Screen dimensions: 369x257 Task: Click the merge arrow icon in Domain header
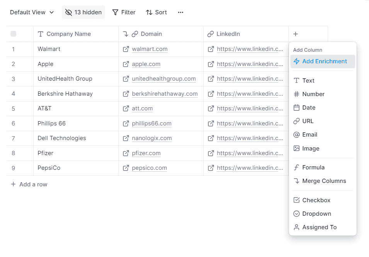(126, 34)
